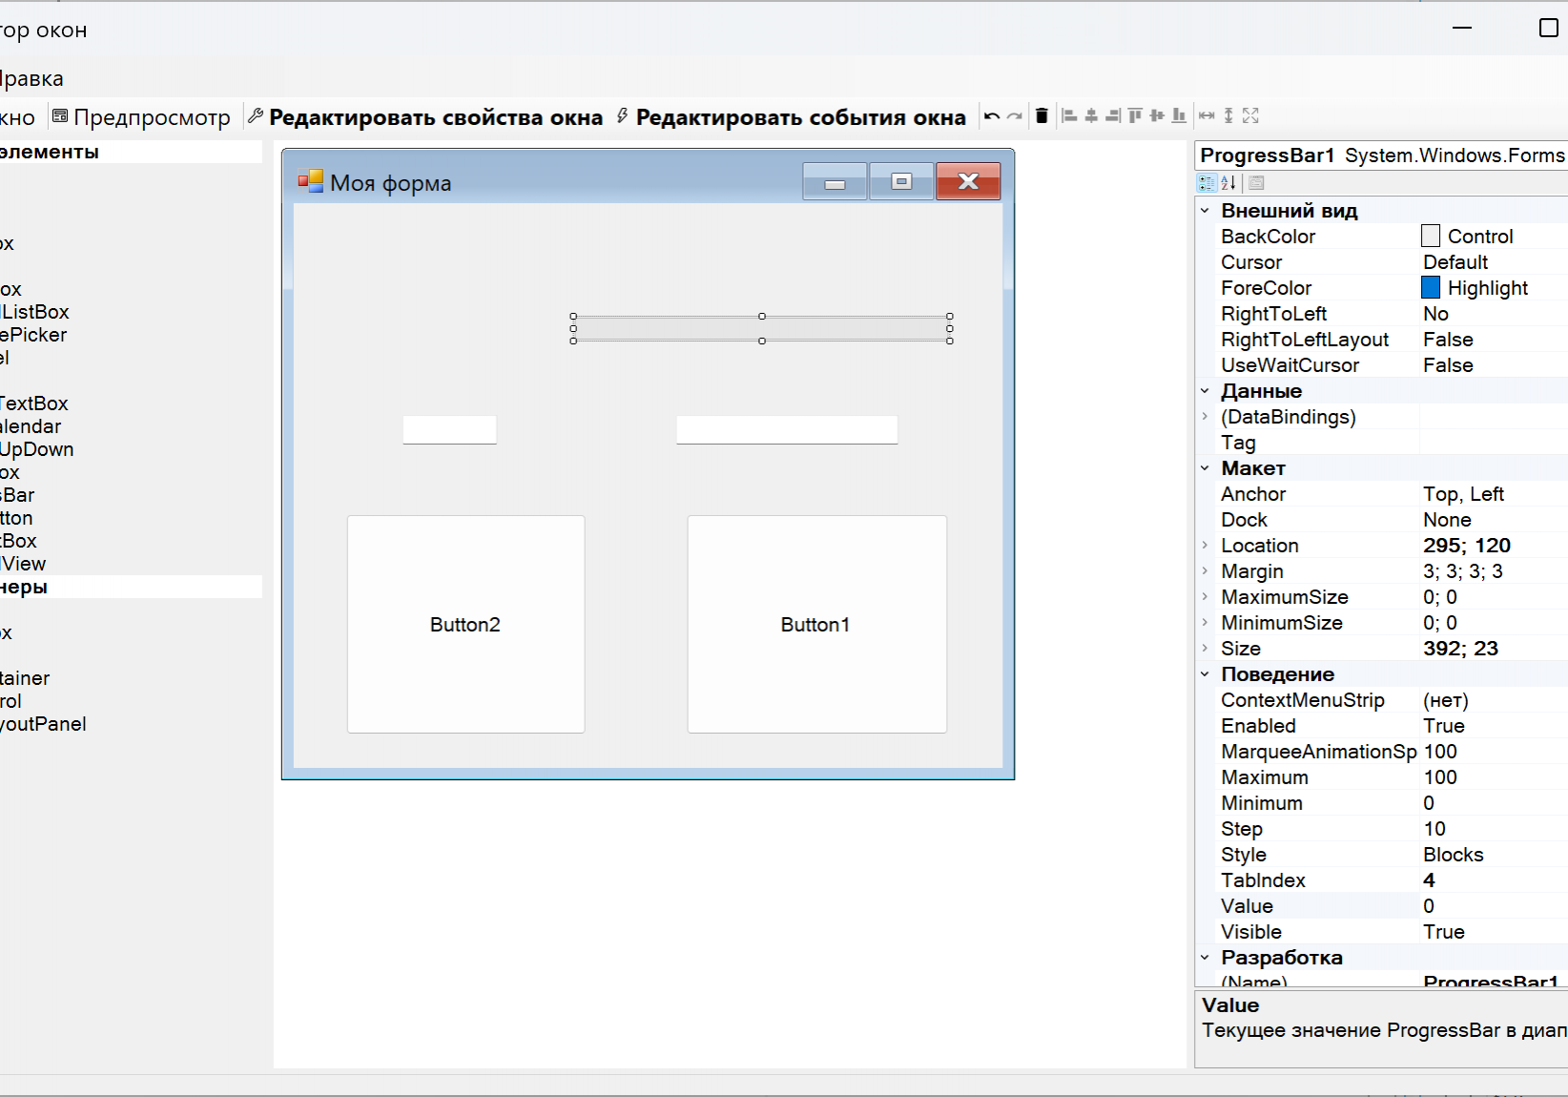Viewport: 1568px width, 1097px height.
Task: Make selected controls the same width
Action: click(x=1207, y=116)
